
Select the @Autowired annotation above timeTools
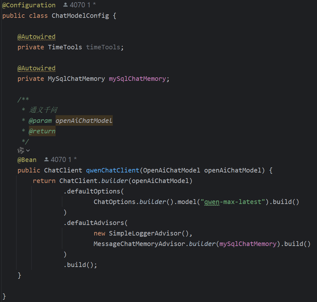point(36,37)
